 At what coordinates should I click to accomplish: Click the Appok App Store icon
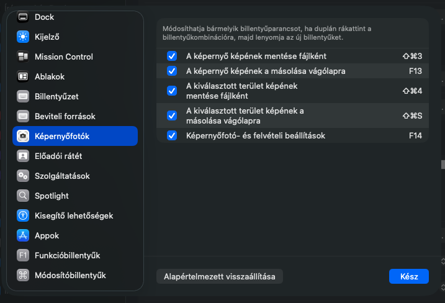coord(23,235)
